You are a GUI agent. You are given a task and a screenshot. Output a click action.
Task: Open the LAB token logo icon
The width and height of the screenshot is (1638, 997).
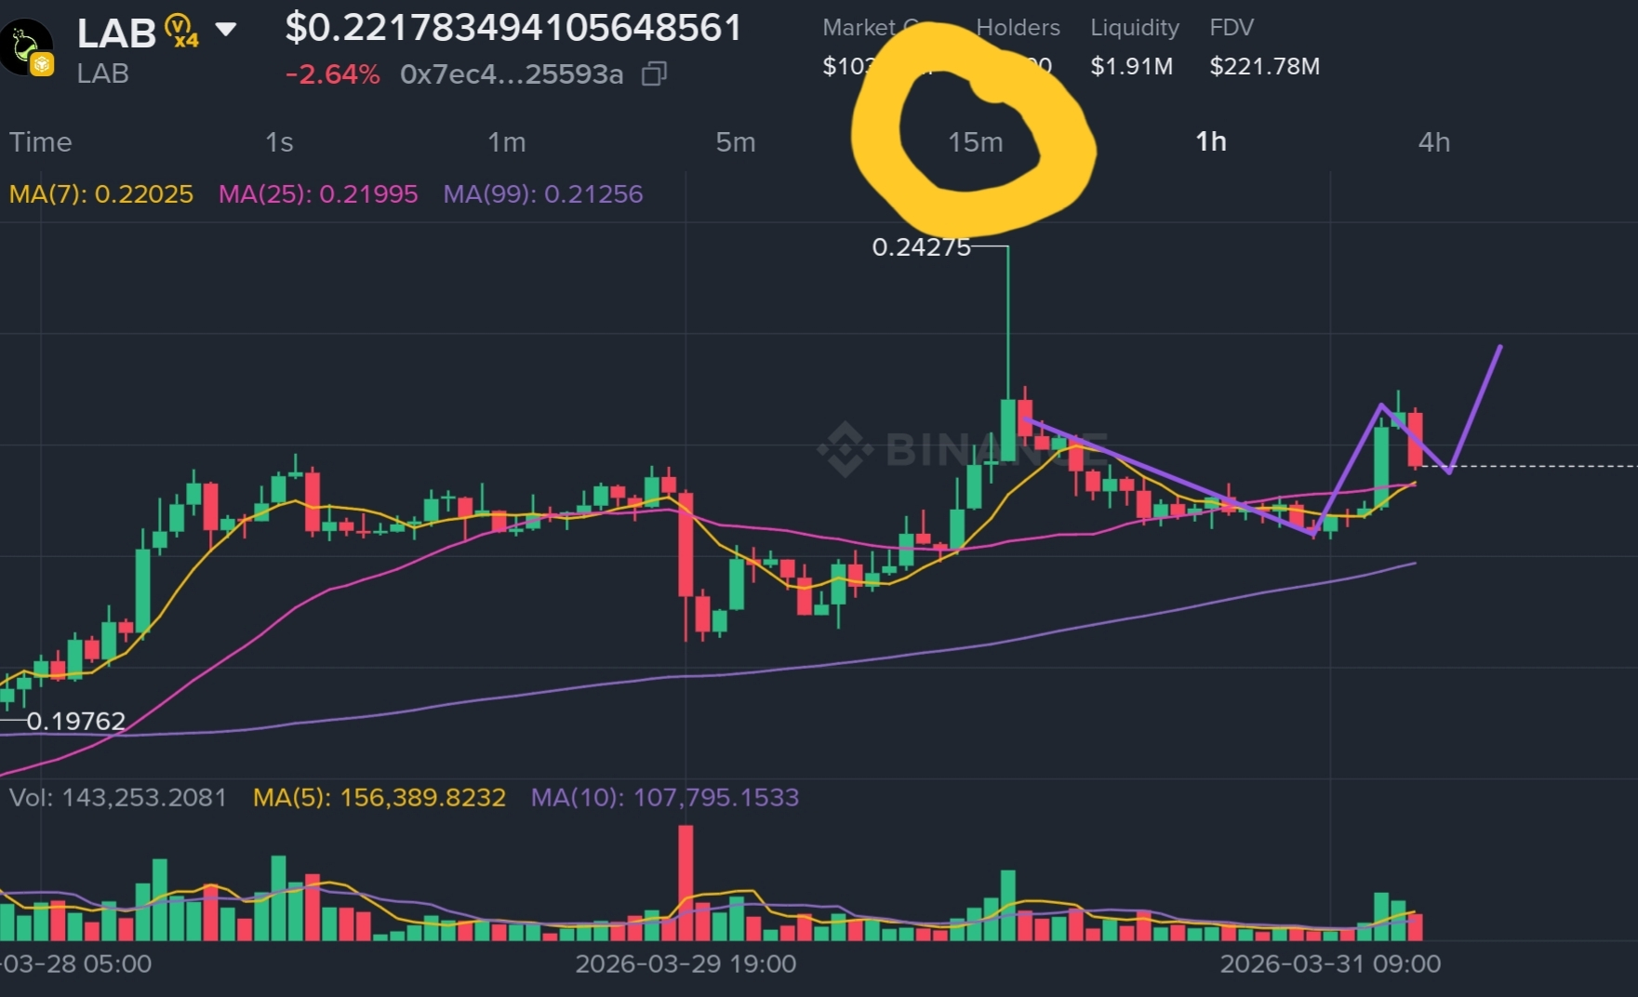tap(26, 47)
